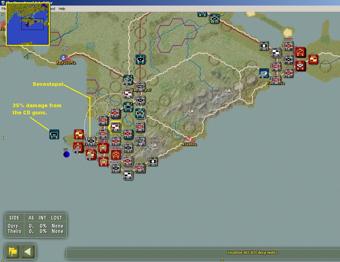Select the Soviet XXX unit with plane overlay

[x=91, y=154]
